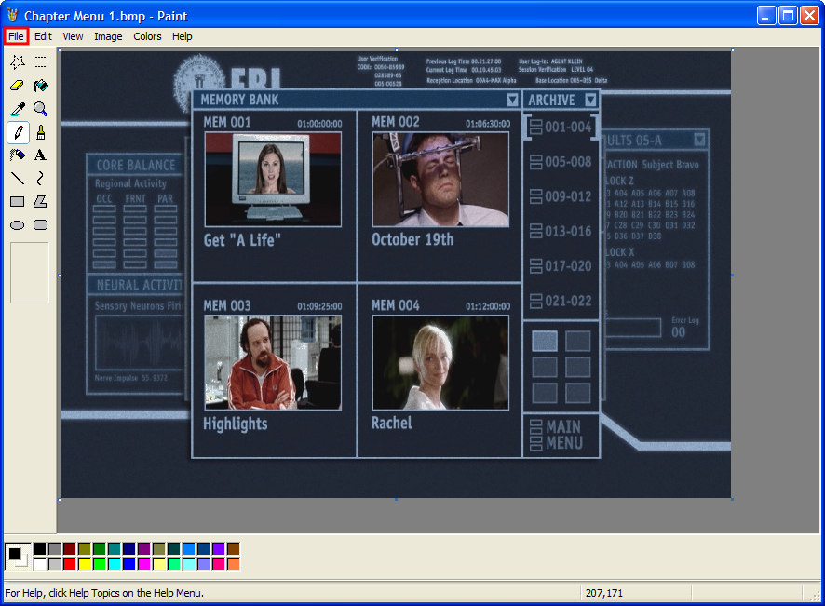Select the bright yellow palette swatch
825x606 pixels.
coord(84,564)
